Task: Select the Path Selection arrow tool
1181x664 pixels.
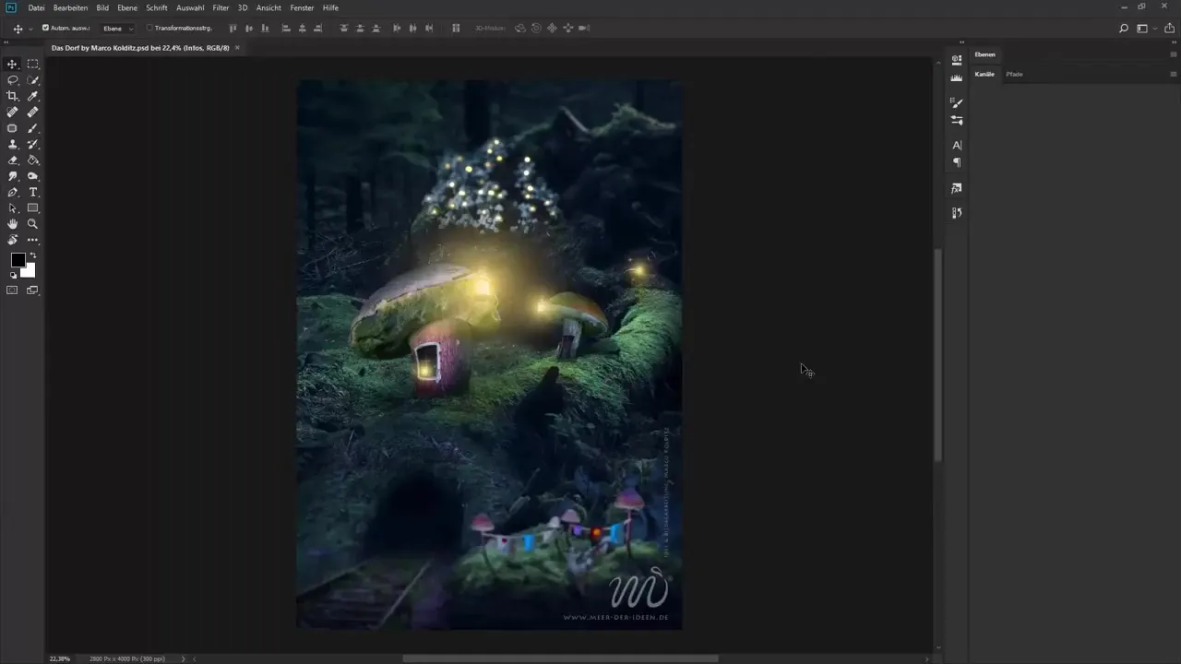Action: point(12,207)
